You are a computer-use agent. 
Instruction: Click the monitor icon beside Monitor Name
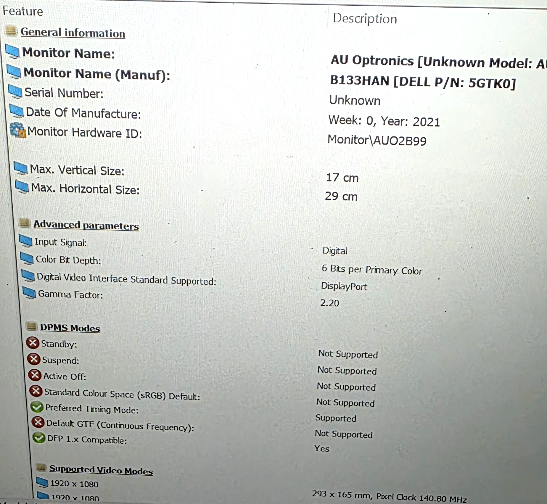(12, 51)
